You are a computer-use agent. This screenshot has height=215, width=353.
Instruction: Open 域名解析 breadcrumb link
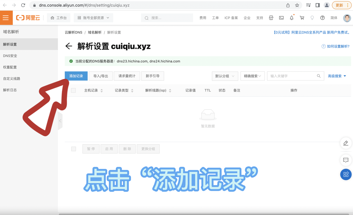point(95,32)
